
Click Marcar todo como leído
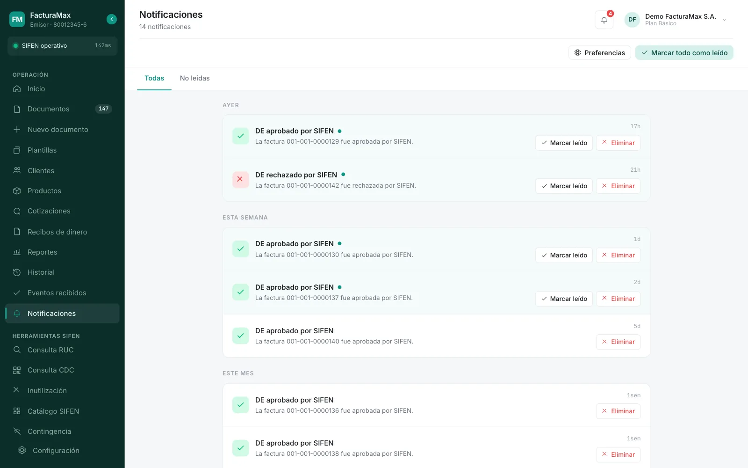tap(684, 53)
